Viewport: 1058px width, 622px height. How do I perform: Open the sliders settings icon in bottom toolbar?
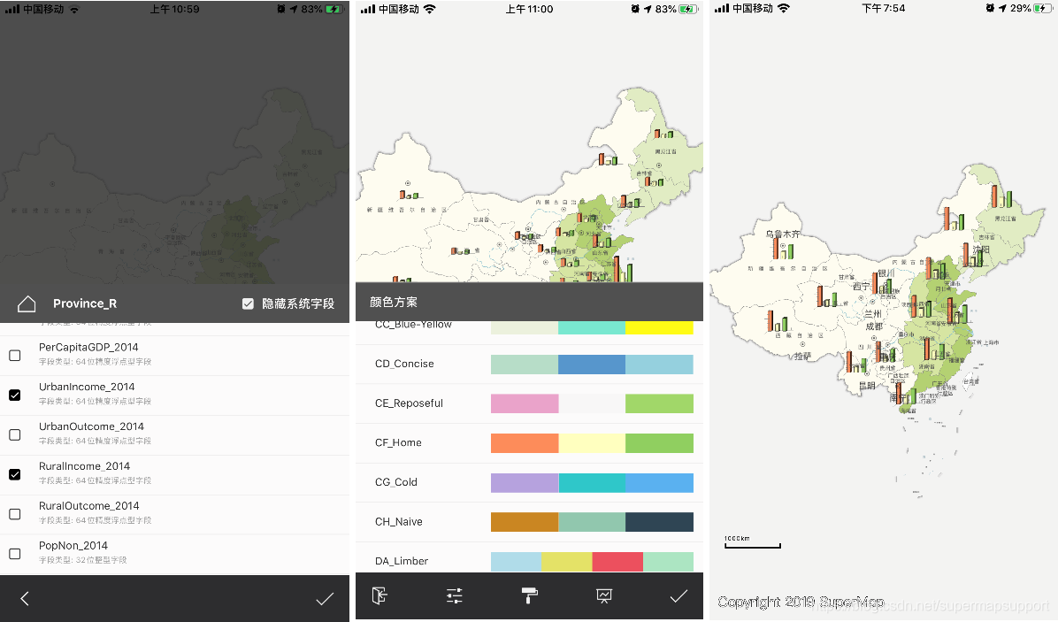[x=454, y=595]
